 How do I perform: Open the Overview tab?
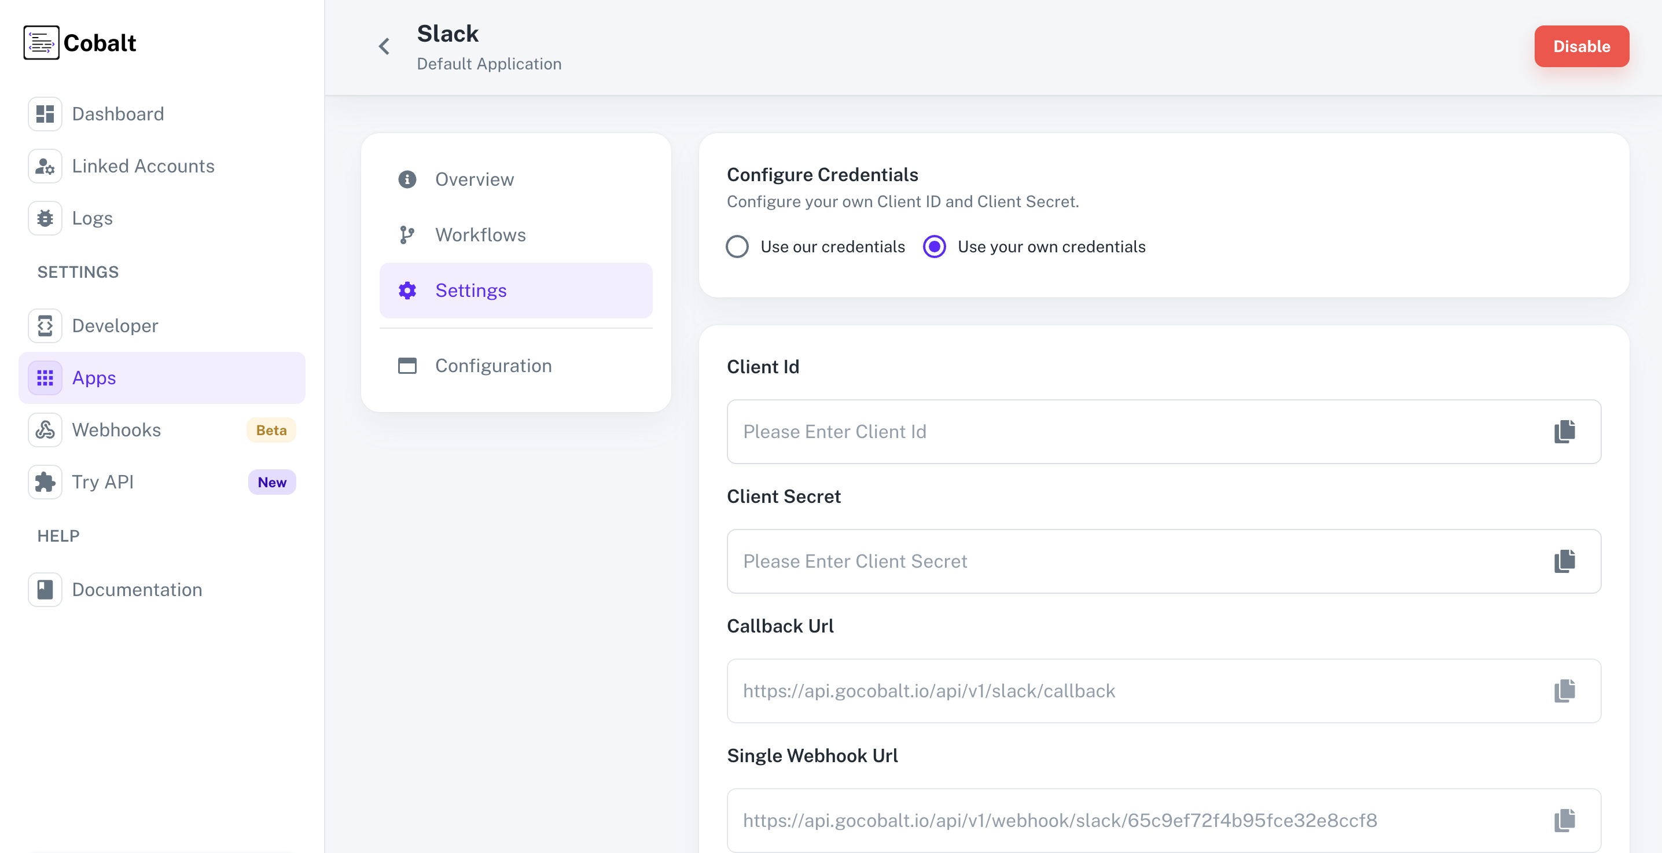pos(473,179)
